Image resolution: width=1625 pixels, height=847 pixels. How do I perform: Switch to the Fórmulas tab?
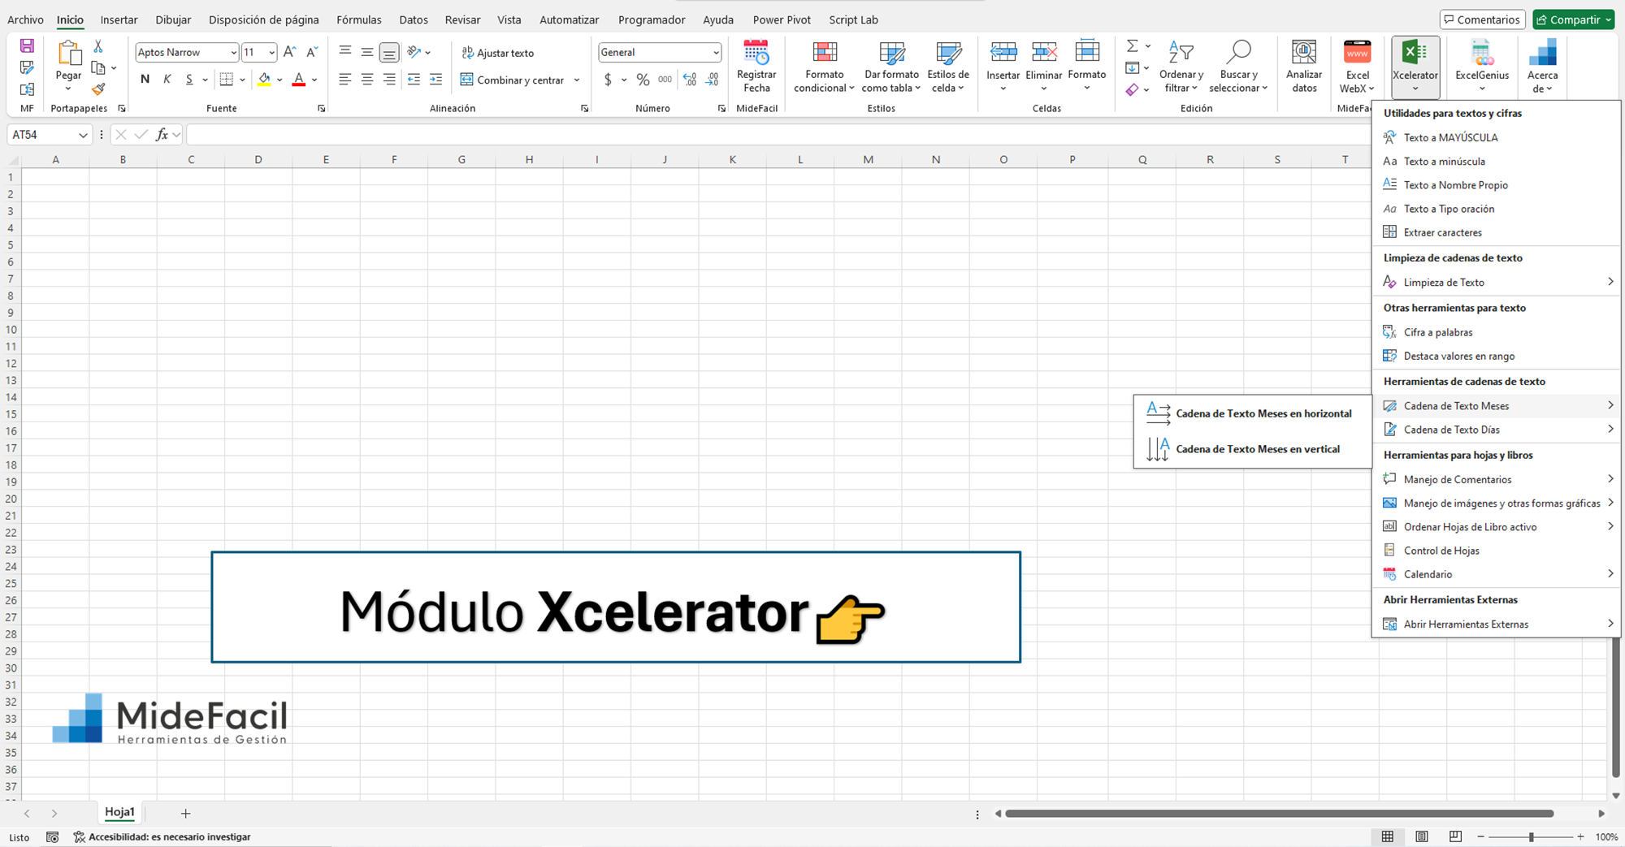coord(359,19)
